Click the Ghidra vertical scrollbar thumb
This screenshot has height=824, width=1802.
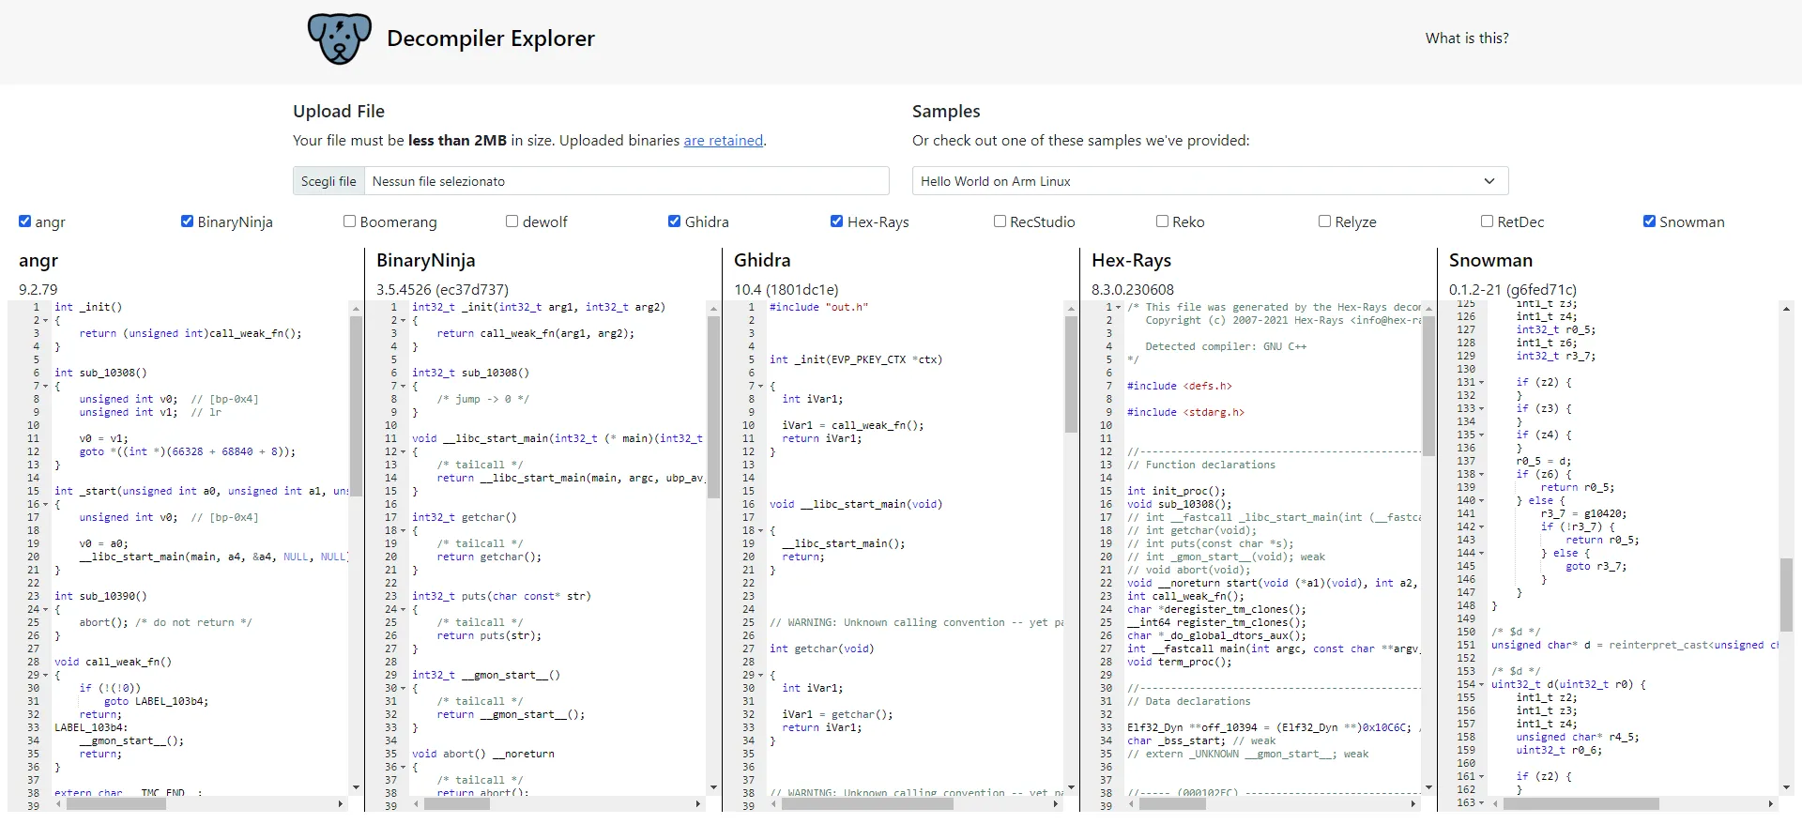click(x=1071, y=374)
